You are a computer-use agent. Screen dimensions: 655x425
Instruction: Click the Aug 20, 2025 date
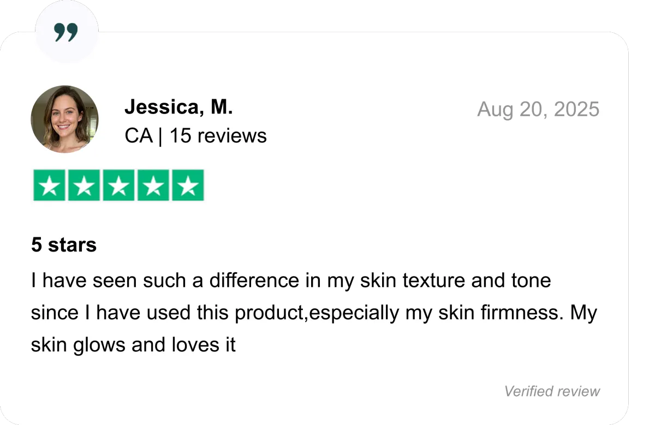point(538,109)
